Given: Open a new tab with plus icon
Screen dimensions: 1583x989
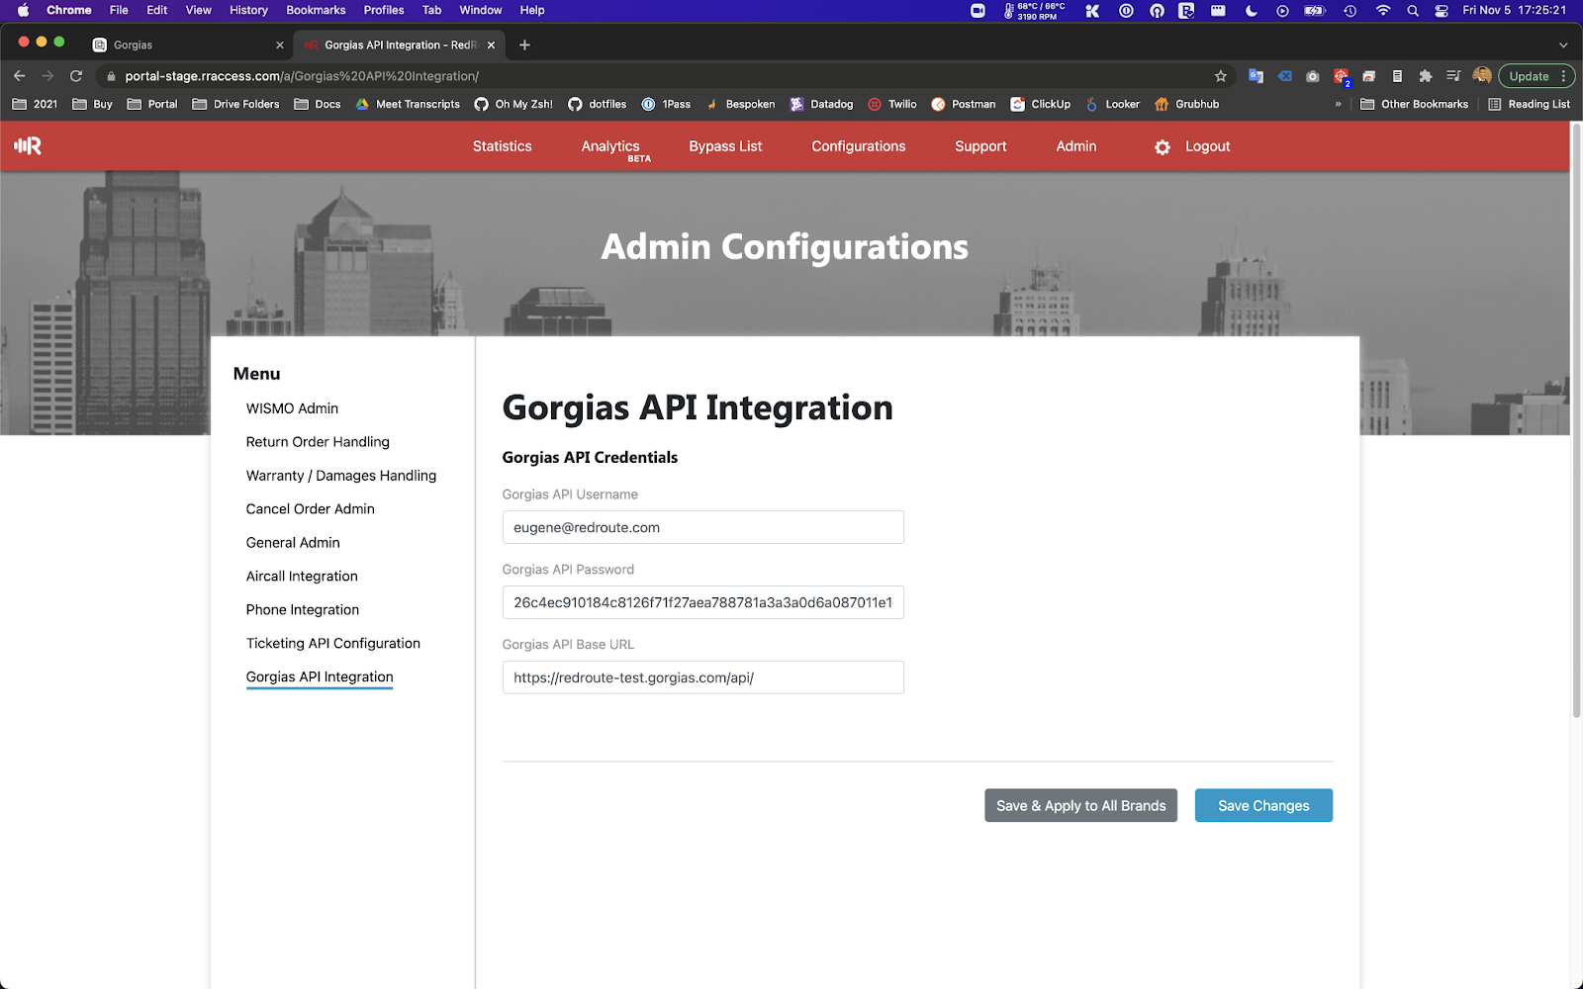Looking at the screenshot, I should (524, 45).
